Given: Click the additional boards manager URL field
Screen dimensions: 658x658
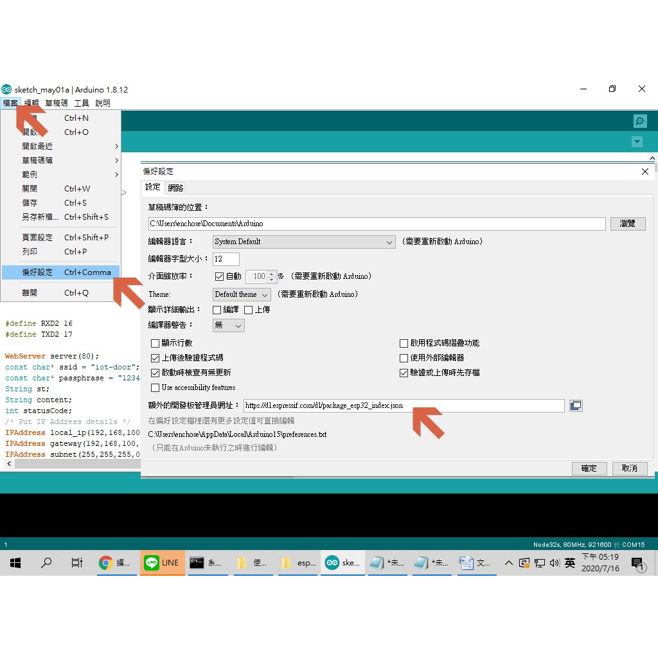Looking at the screenshot, I should (x=404, y=405).
